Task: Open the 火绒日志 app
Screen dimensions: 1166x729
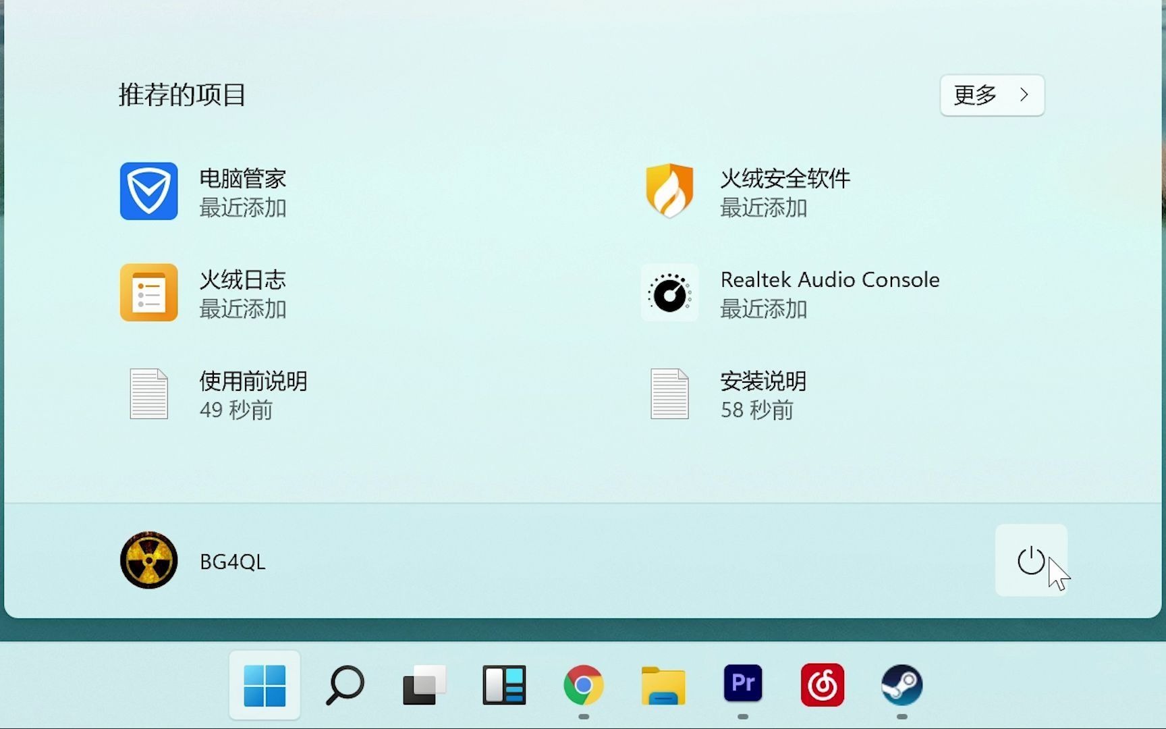Action: [243, 294]
